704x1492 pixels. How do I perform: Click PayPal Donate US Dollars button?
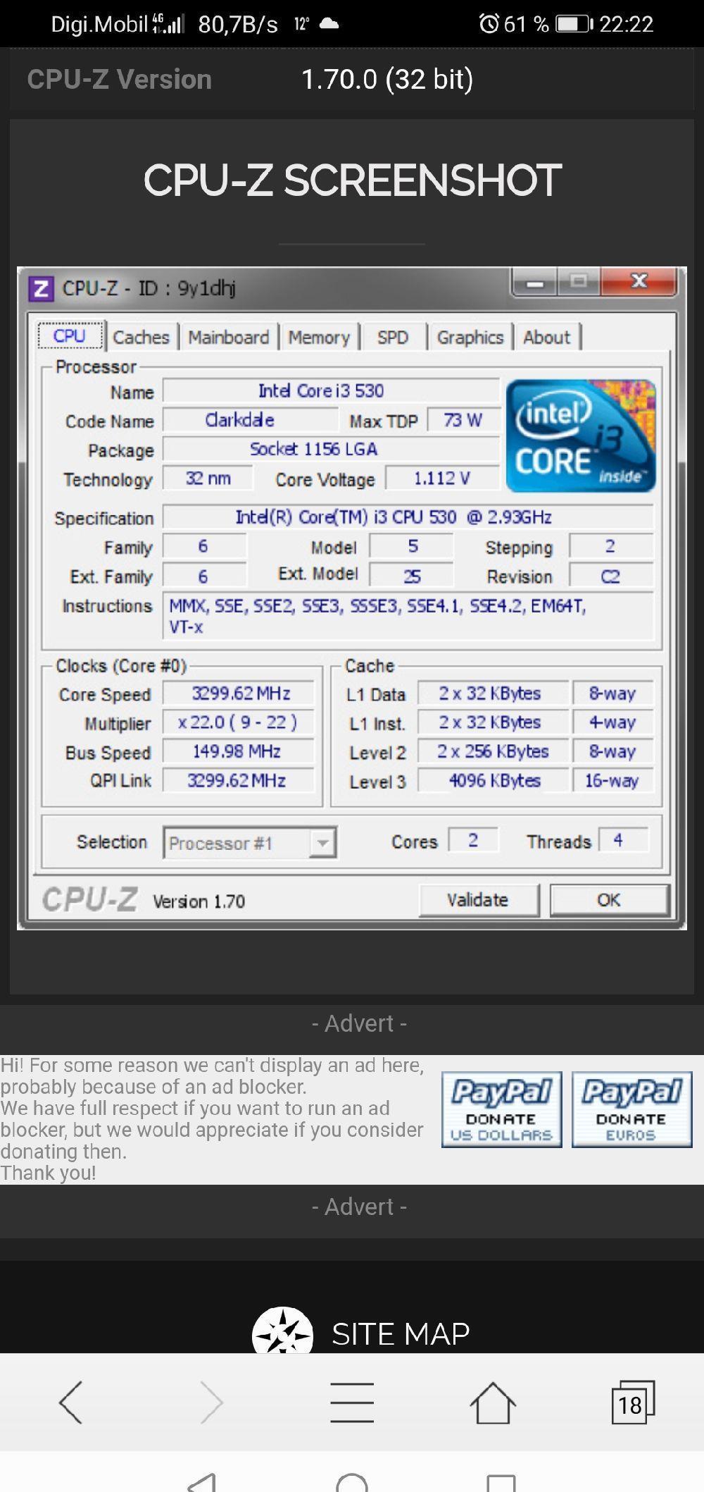click(x=501, y=1109)
